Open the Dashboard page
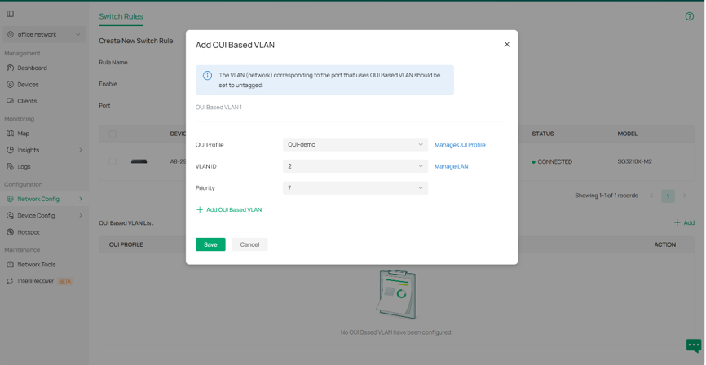Image resolution: width=706 pixels, height=365 pixels. pyautogui.click(x=32, y=68)
